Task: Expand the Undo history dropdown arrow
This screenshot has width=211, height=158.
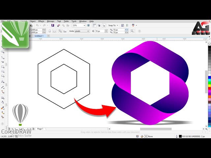Action: tap(40, 25)
